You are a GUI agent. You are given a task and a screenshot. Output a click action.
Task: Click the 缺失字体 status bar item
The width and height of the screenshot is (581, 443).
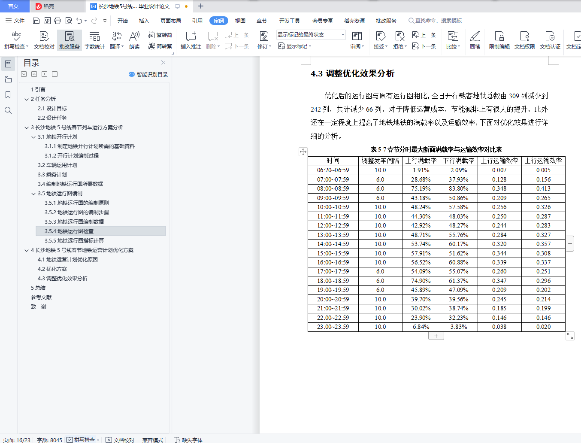click(188, 440)
